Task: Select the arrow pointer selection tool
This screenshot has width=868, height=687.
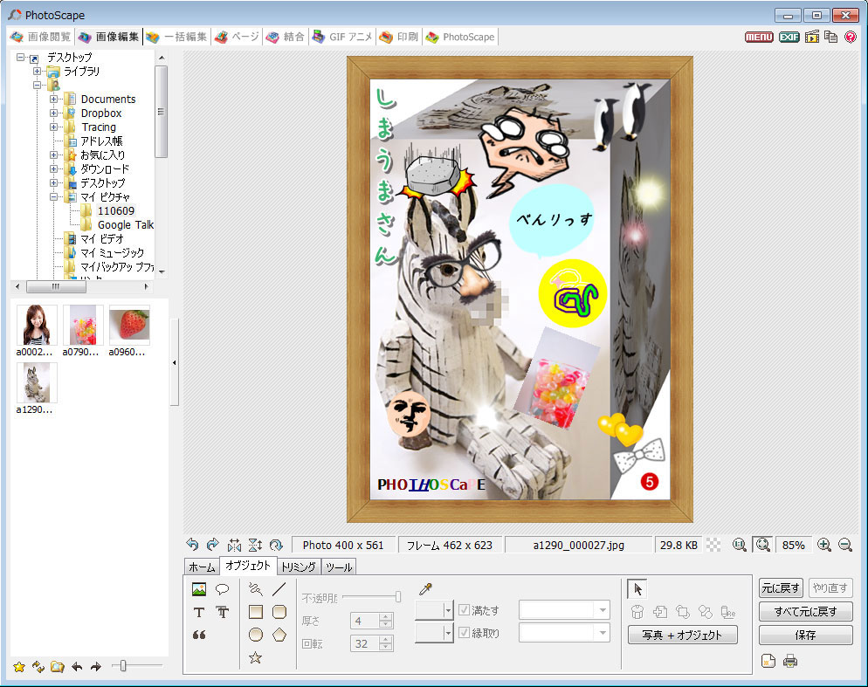Action: click(637, 589)
